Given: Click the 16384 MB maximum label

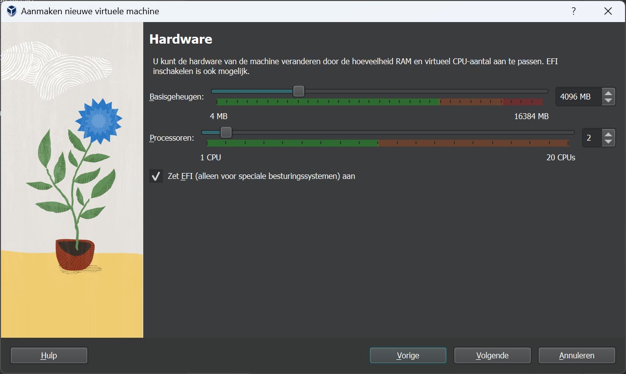Looking at the screenshot, I should coord(531,116).
